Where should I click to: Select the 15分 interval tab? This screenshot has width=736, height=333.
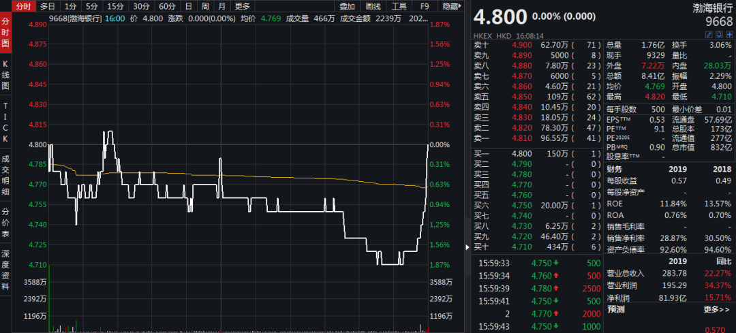point(116,6)
